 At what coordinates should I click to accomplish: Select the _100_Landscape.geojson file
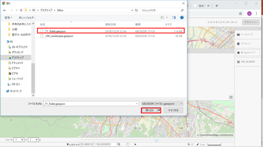(x=111, y=36)
